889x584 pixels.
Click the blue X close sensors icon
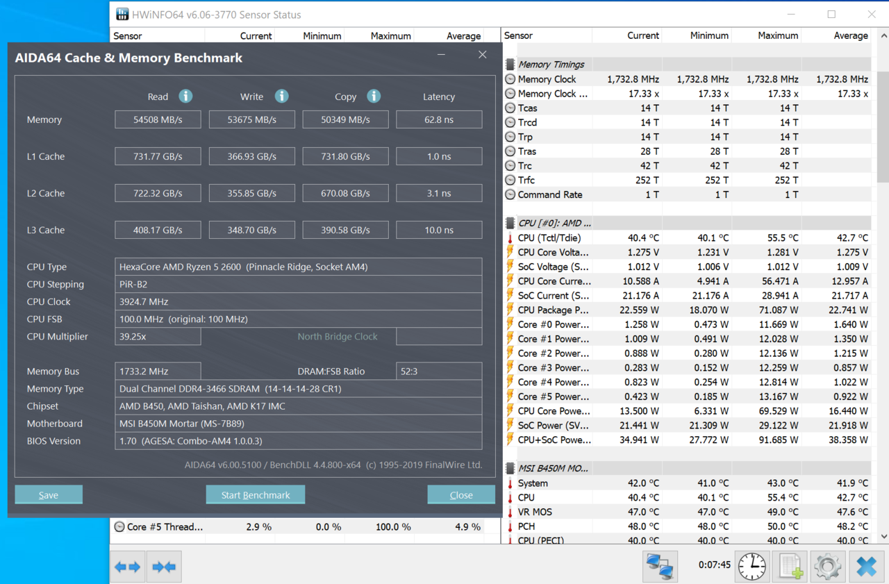pos(866,567)
